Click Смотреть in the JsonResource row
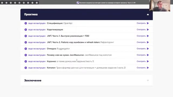The width and height of the screenshot is (173, 97). (141, 55)
